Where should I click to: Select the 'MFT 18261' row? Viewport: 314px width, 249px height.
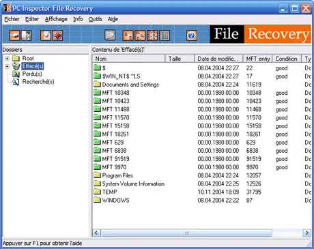[x=202, y=134]
